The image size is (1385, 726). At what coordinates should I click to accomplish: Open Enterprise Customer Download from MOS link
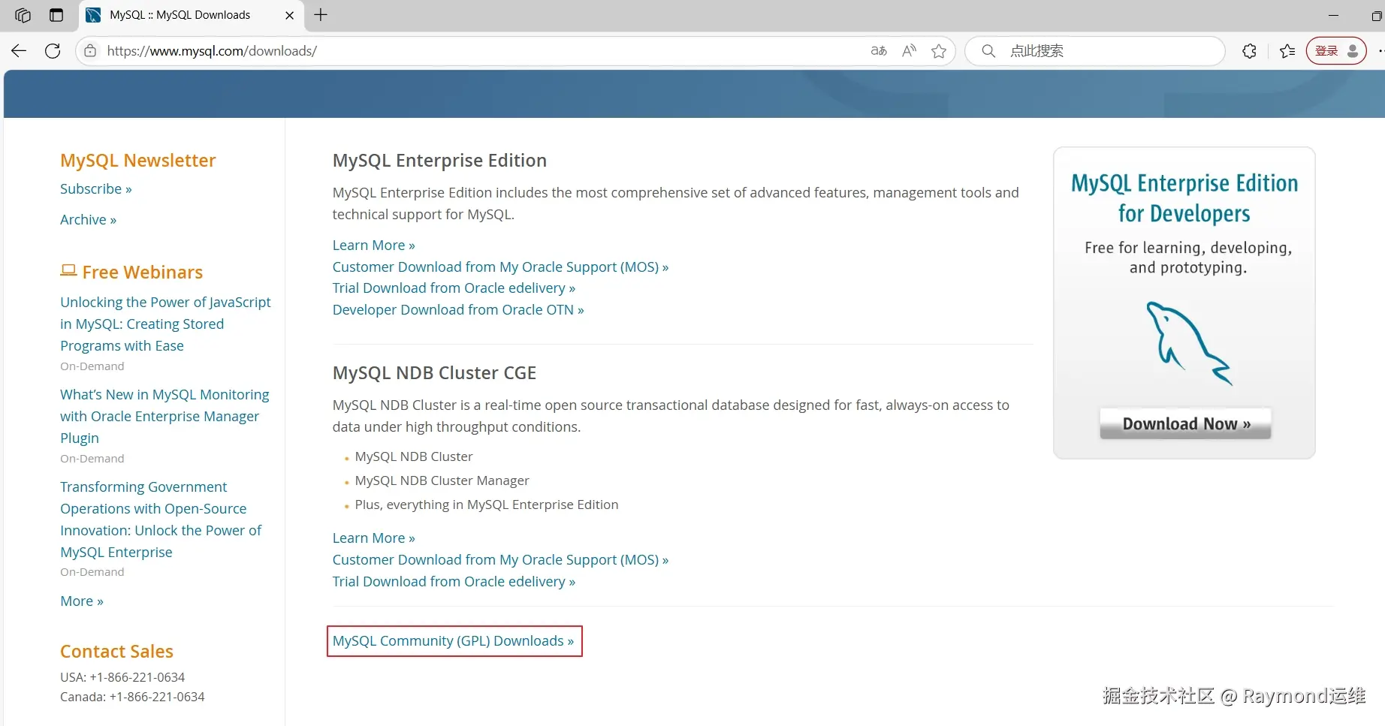(500, 267)
